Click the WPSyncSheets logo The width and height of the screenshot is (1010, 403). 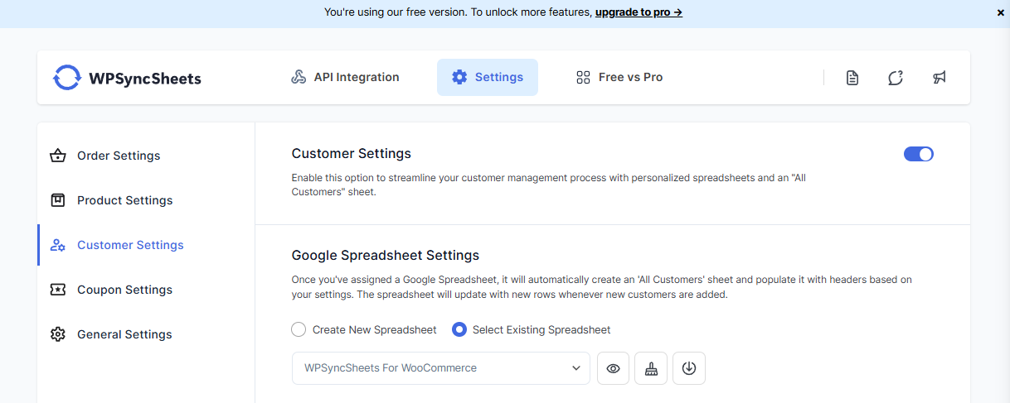coord(127,78)
